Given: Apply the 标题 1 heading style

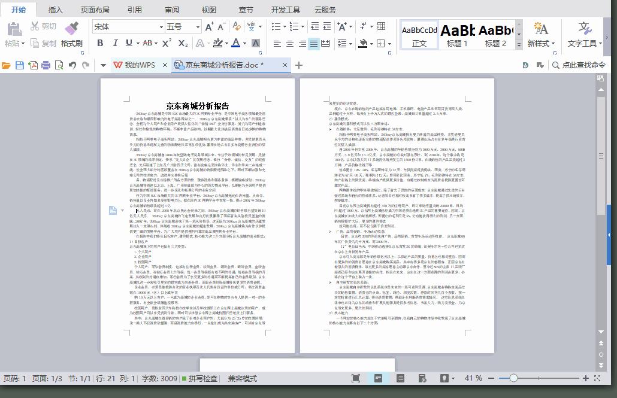Looking at the screenshot, I should click(457, 35).
